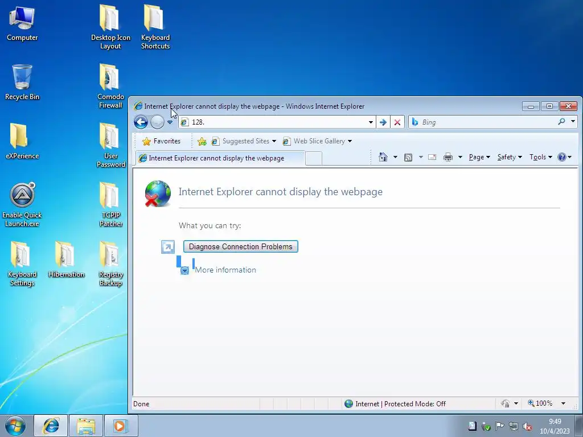Screen dimensions: 583x437
Task: Expand the Print options dropdown arrow
Action: [x=460, y=157]
